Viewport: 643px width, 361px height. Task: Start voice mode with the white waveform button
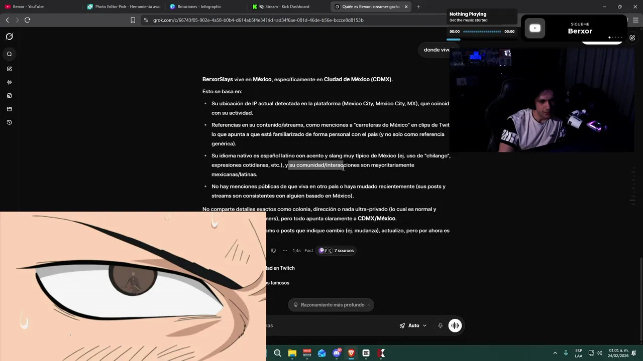tap(455, 325)
